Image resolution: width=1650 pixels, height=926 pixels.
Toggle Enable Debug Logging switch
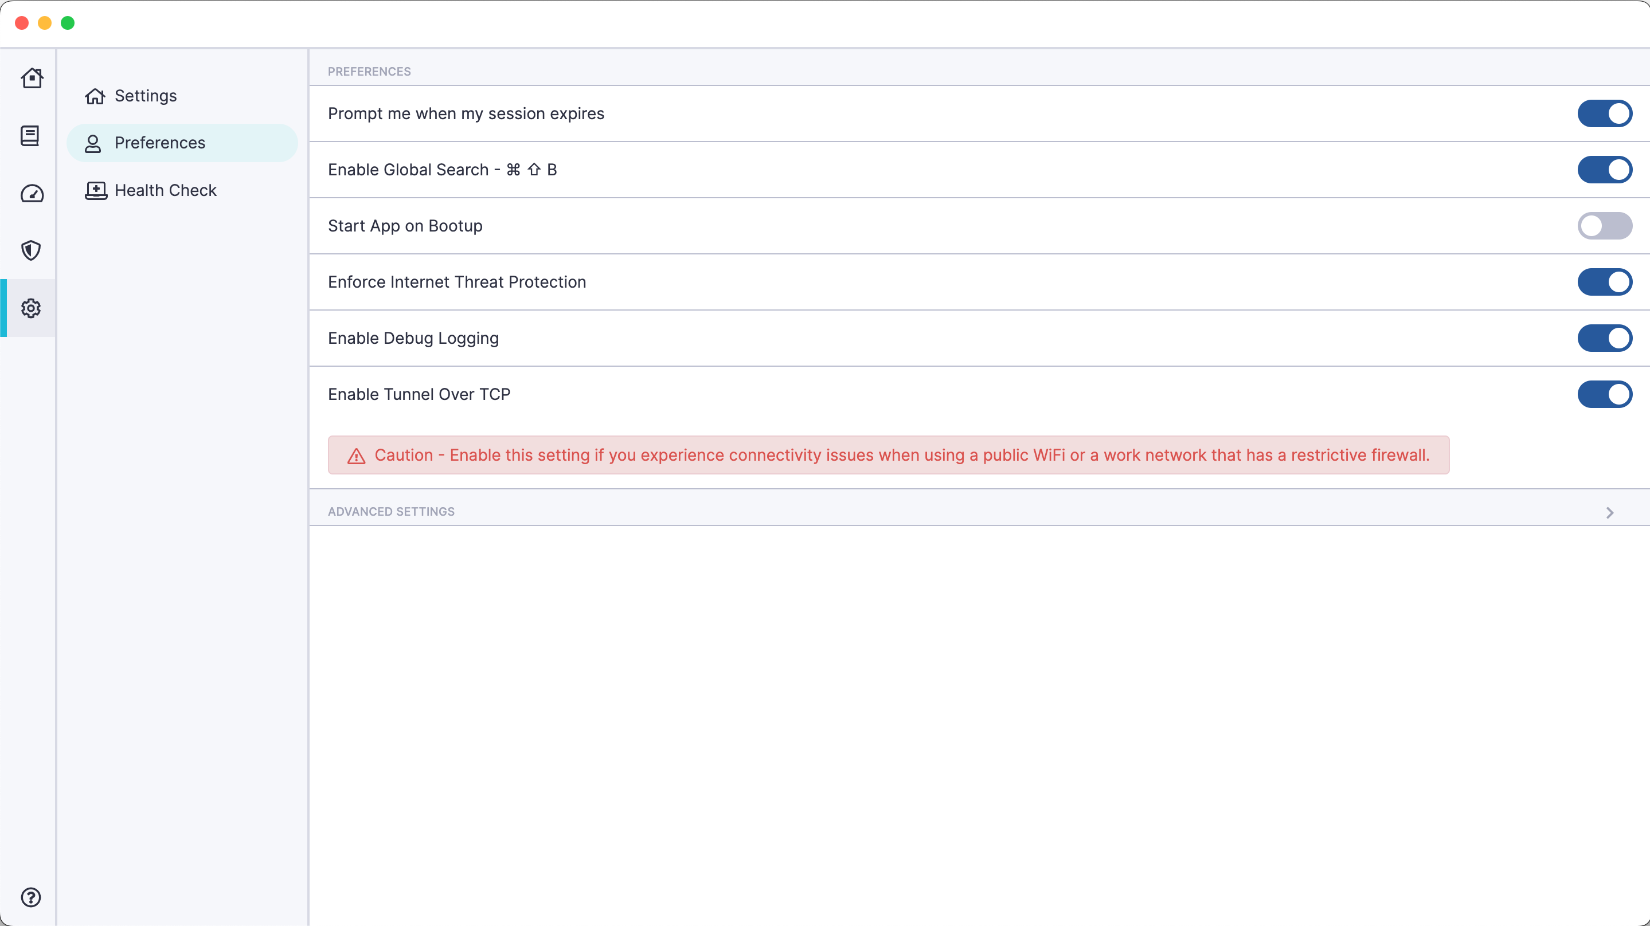1604,338
